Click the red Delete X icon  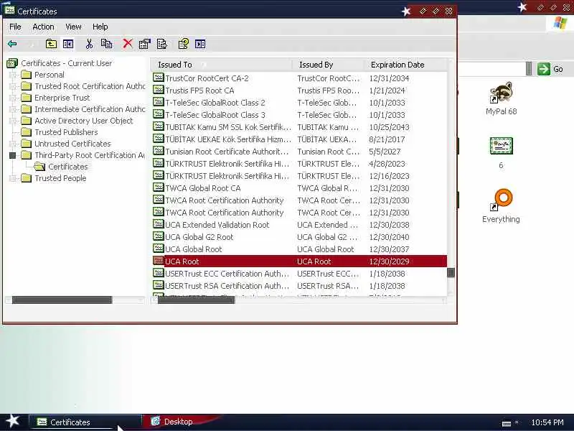(128, 44)
